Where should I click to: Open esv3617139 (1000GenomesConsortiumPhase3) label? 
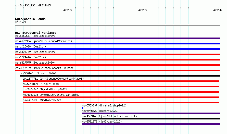pyautogui.click(x=46, y=68)
